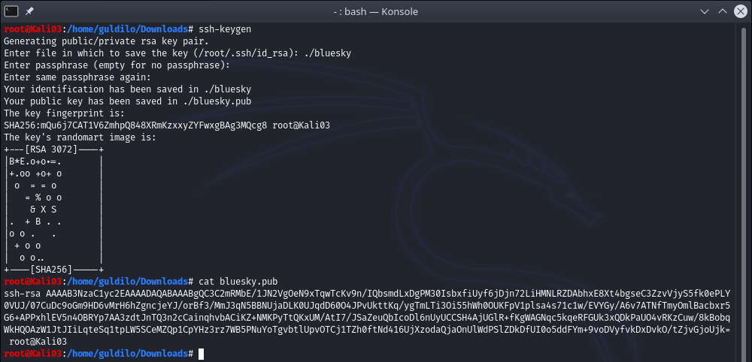Click 'Your public key has been saved' line
Image resolution: width=752 pixels, height=362 pixels.
[128, 101]
